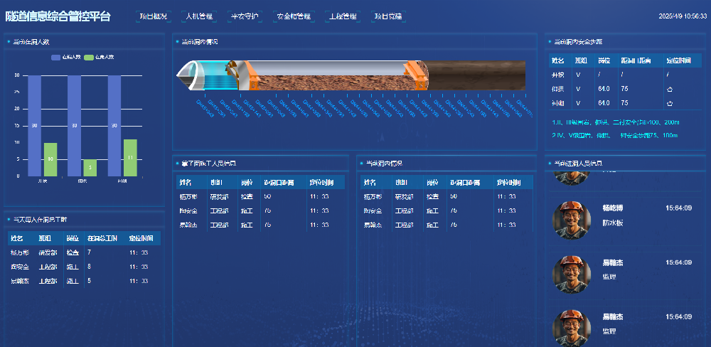
Task: Select the dark unexcavated rock section of tunnel
Action: [475, 75]
